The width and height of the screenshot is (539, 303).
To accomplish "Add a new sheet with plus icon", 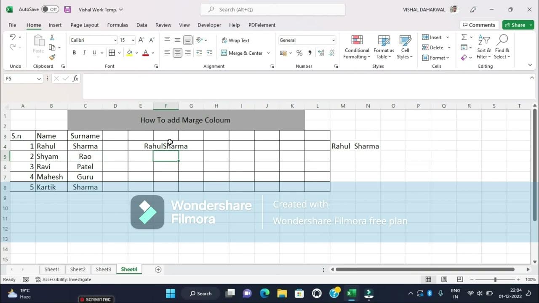I will click(158, 269).
